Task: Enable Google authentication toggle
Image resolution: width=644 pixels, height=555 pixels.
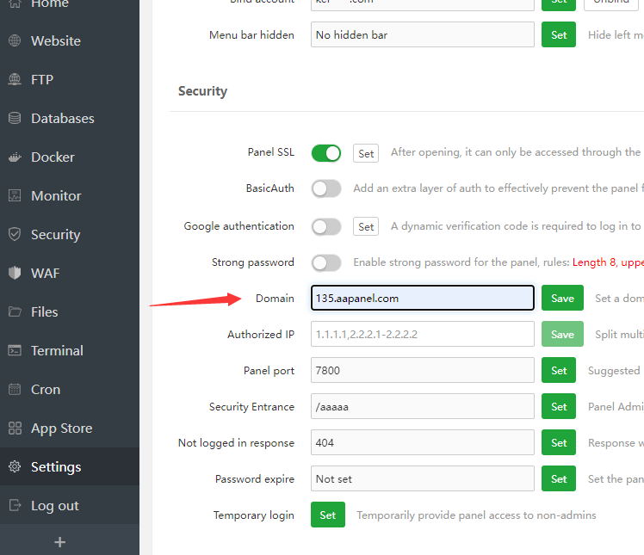Action: click(x=326, y=226)
